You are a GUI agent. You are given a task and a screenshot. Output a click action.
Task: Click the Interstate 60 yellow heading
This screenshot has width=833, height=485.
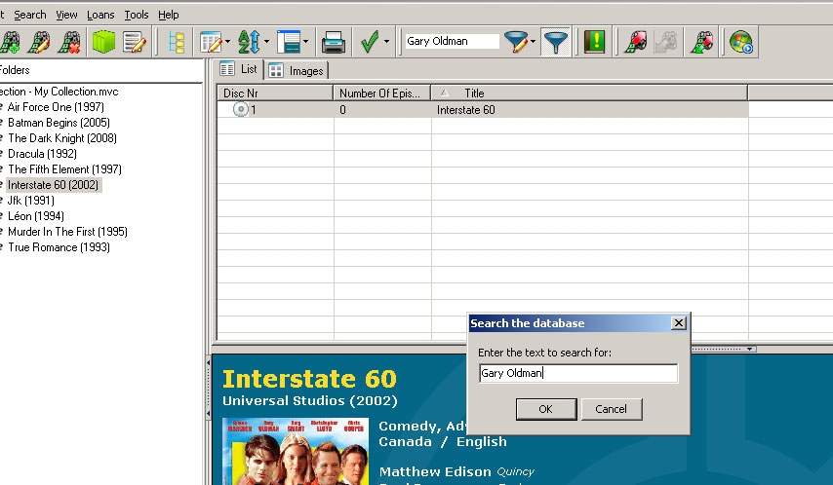[x=310, y=379]
